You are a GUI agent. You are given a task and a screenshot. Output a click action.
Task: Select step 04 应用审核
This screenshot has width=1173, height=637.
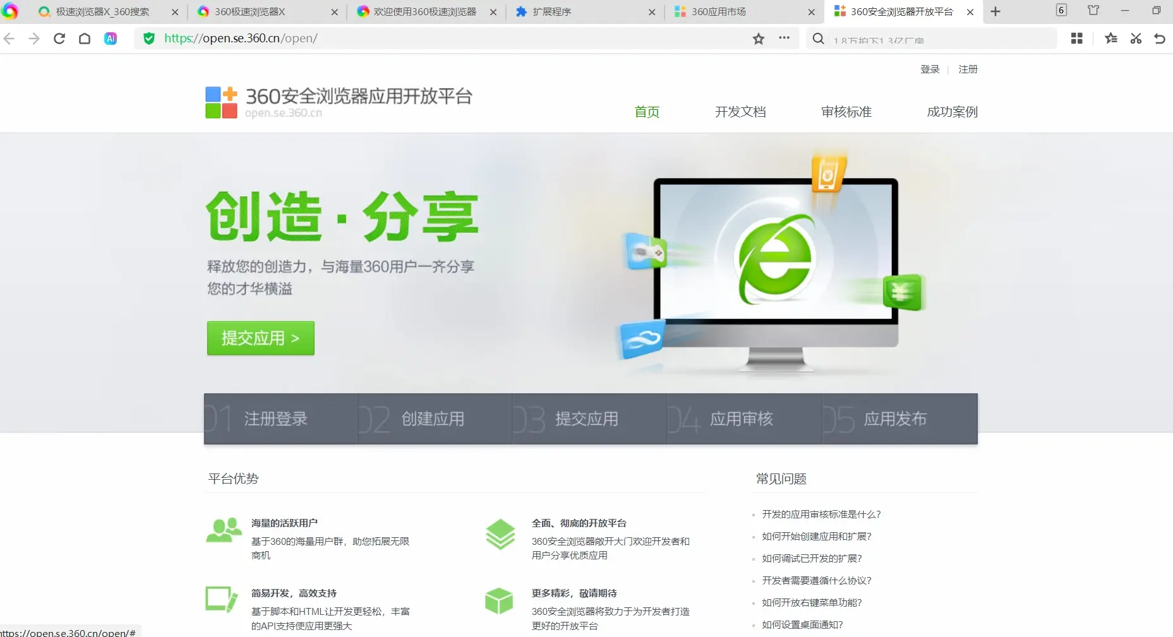tap(745, 419)
